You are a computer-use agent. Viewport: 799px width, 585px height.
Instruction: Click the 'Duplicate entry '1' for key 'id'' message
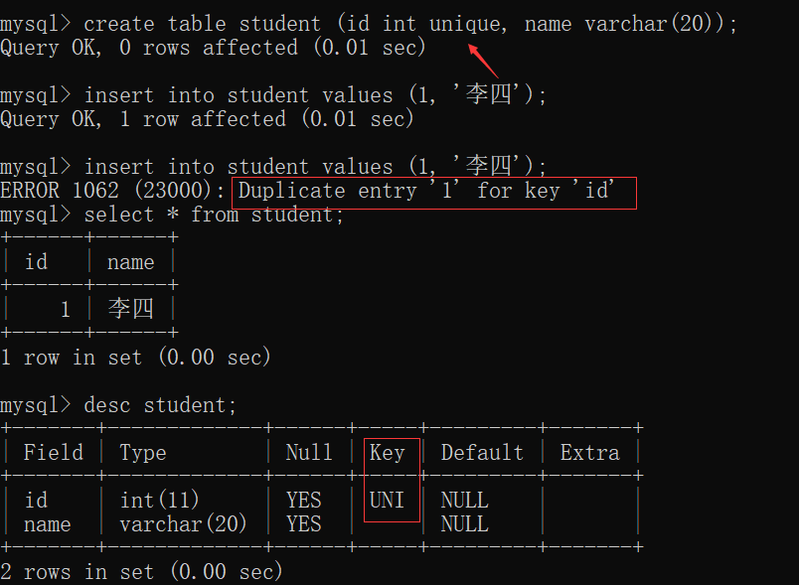(x=426, y=191)
